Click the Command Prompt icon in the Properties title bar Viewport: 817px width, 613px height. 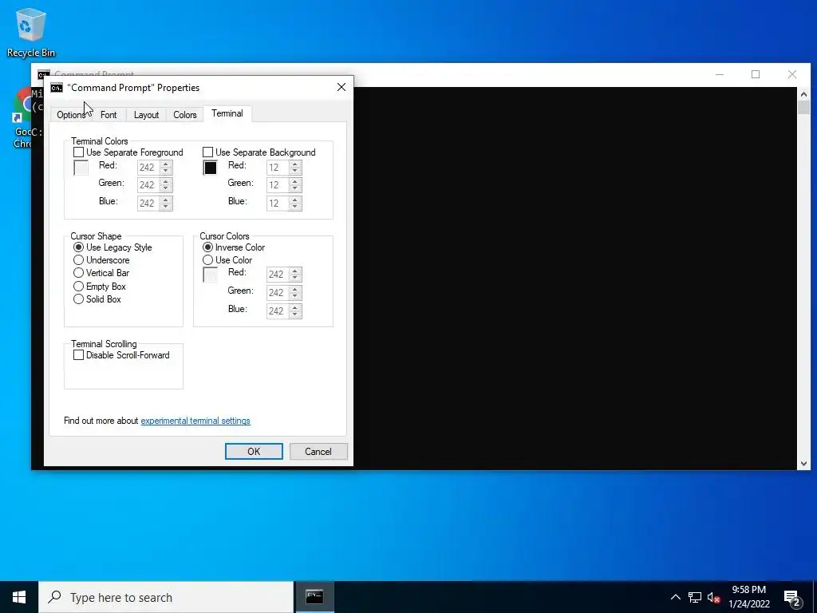click(57, 88)
